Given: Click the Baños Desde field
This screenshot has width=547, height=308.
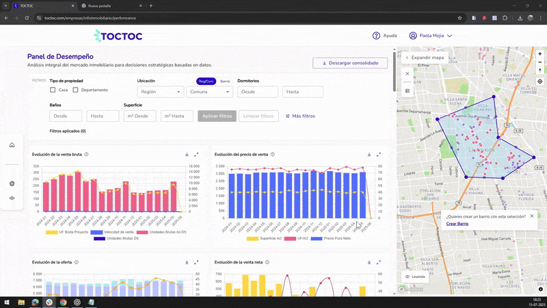Looking at the screenshot, I should [66, 116].
